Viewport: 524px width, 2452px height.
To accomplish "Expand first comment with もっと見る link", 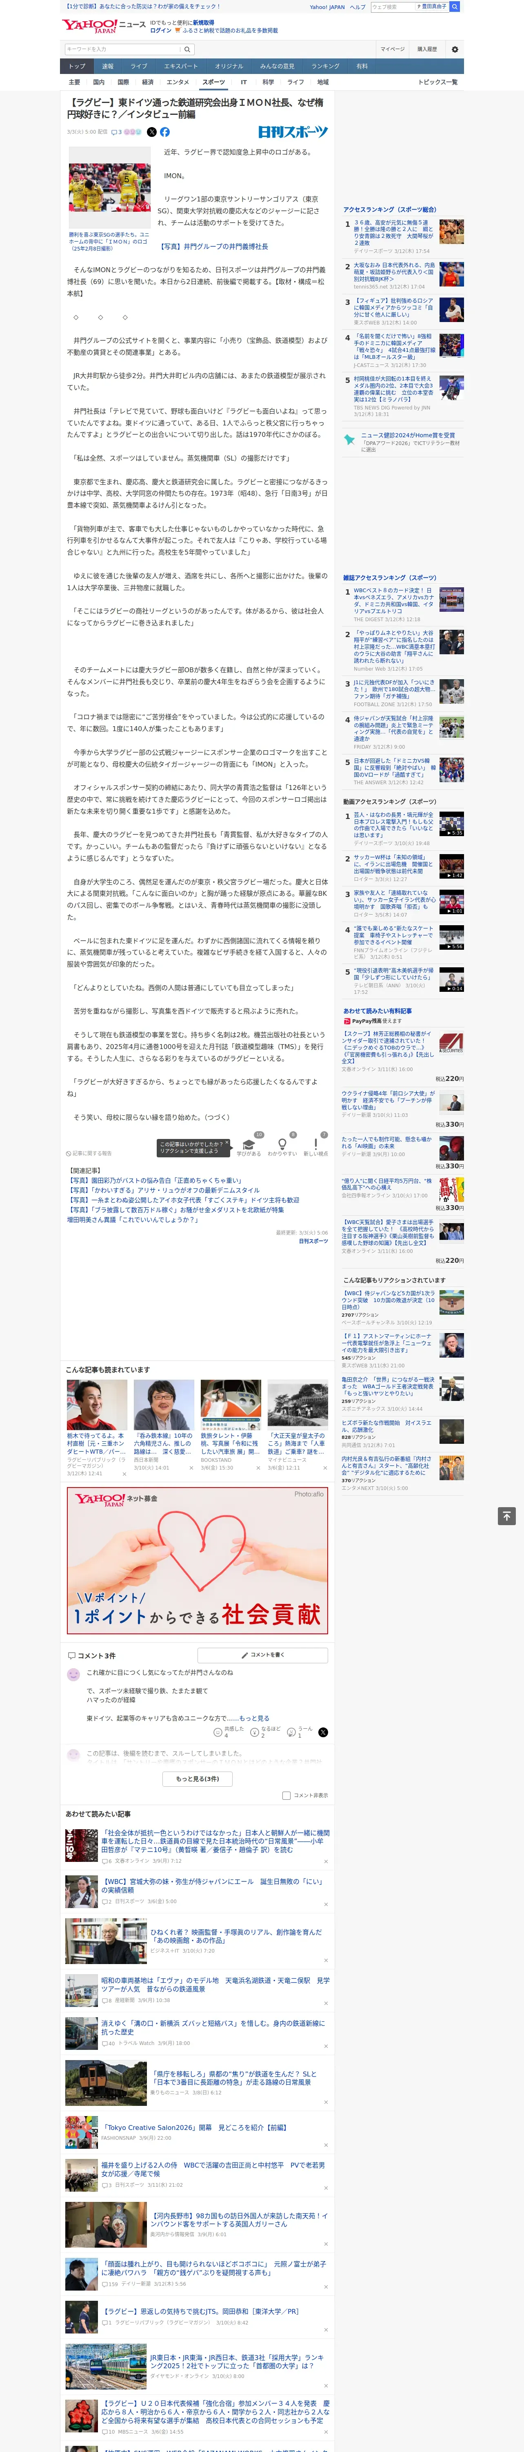I will pyautogui.click(x=254, y=1717).
